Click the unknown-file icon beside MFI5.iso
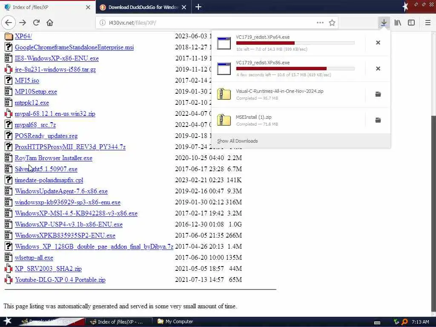 pyautogui.click(x=9, y=80)
